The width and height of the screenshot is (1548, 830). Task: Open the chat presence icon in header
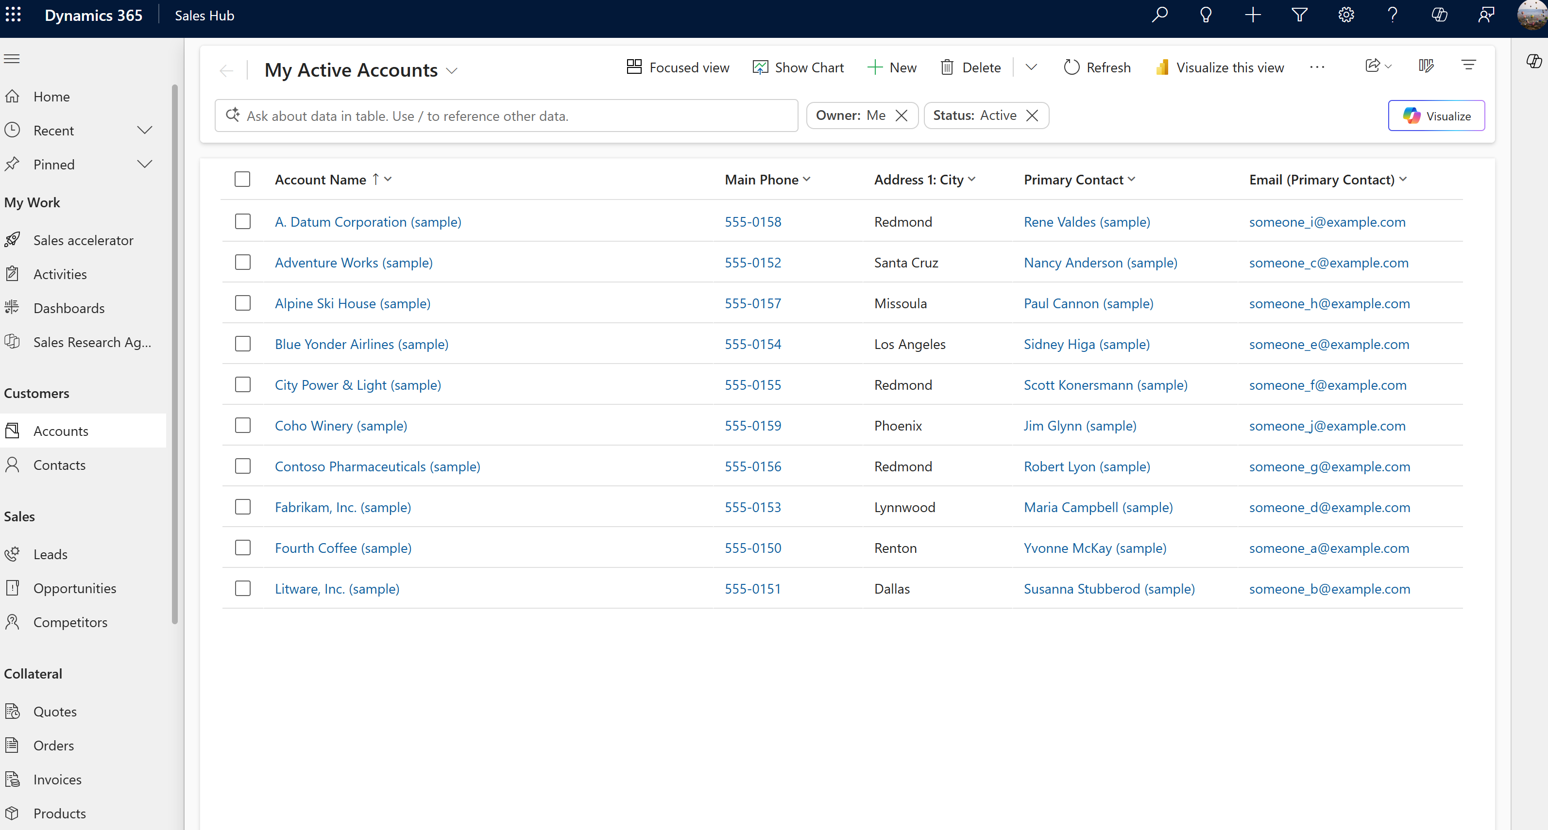tap(1486, 15)
